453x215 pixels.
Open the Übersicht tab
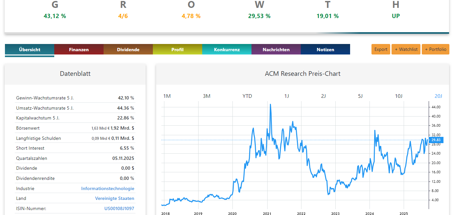point(30,50)
